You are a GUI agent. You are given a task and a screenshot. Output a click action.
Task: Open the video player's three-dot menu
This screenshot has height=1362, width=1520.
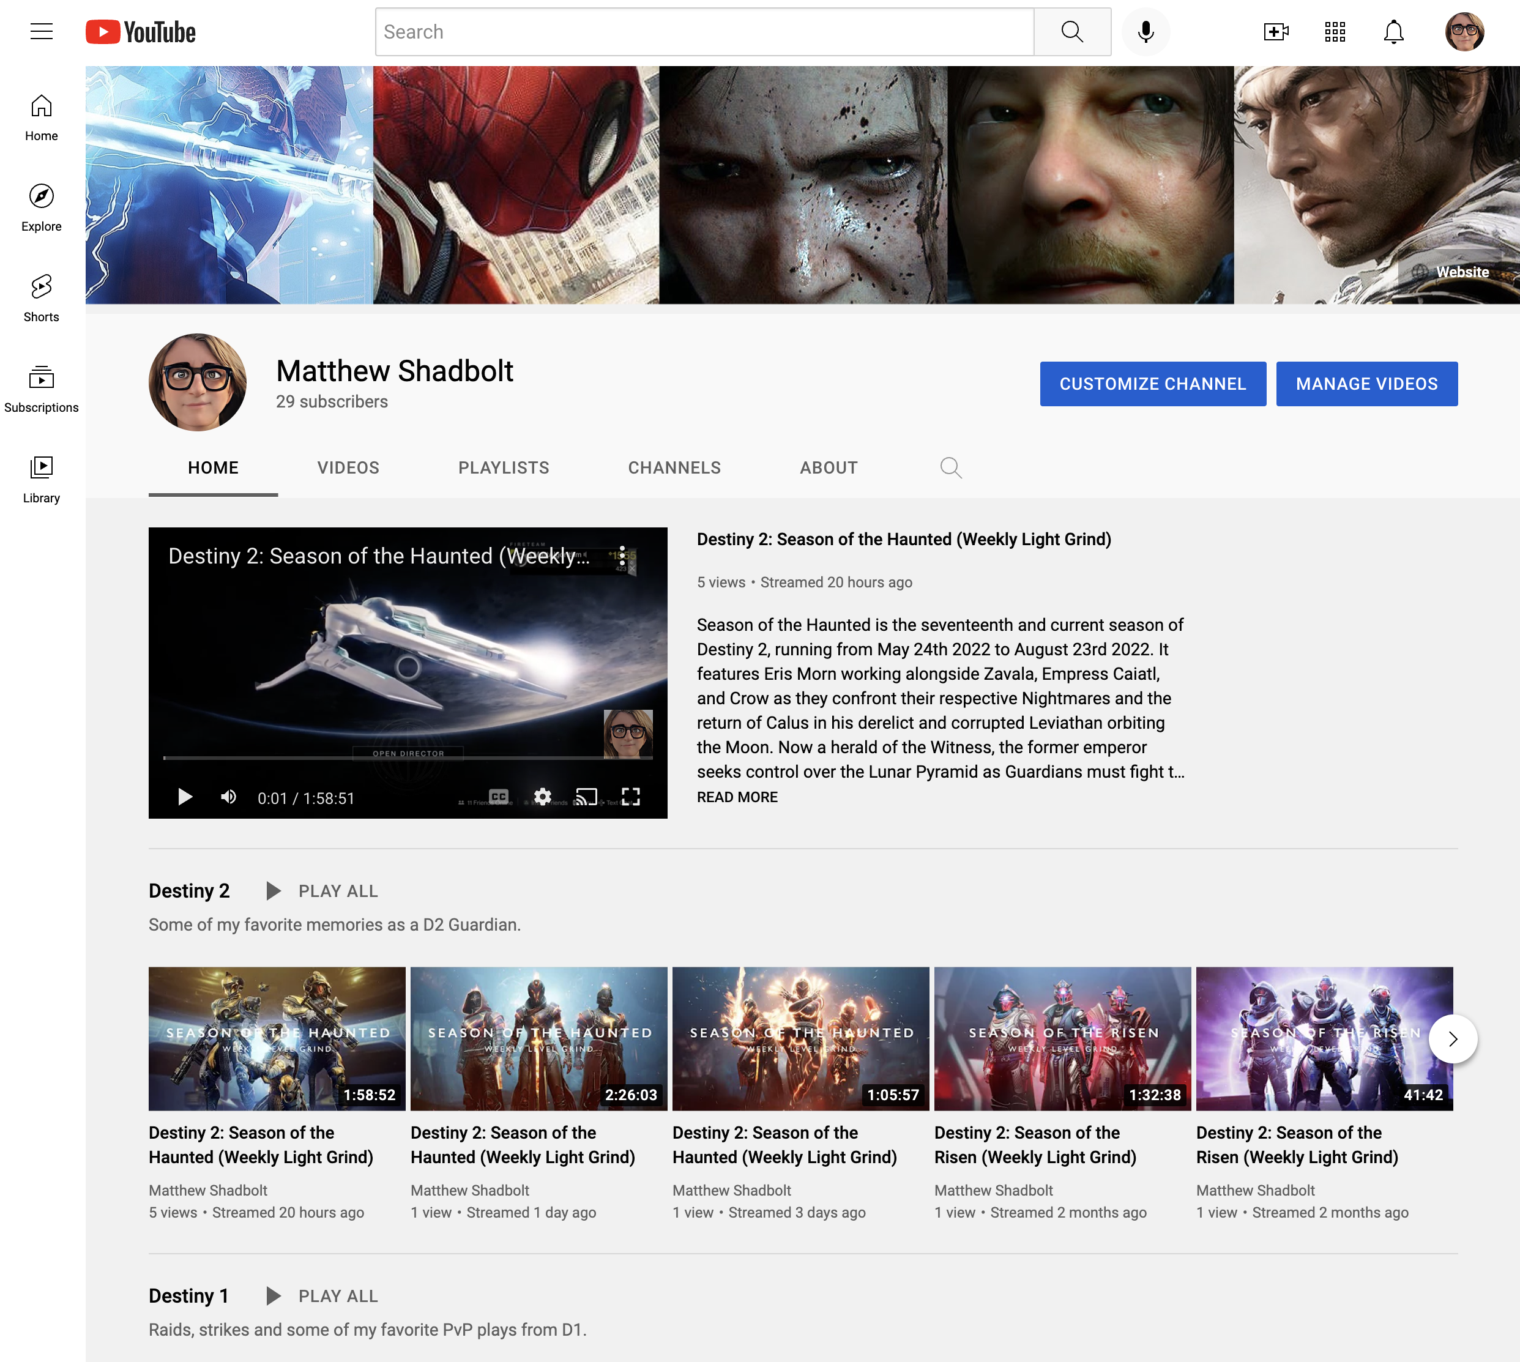(622, 556)
